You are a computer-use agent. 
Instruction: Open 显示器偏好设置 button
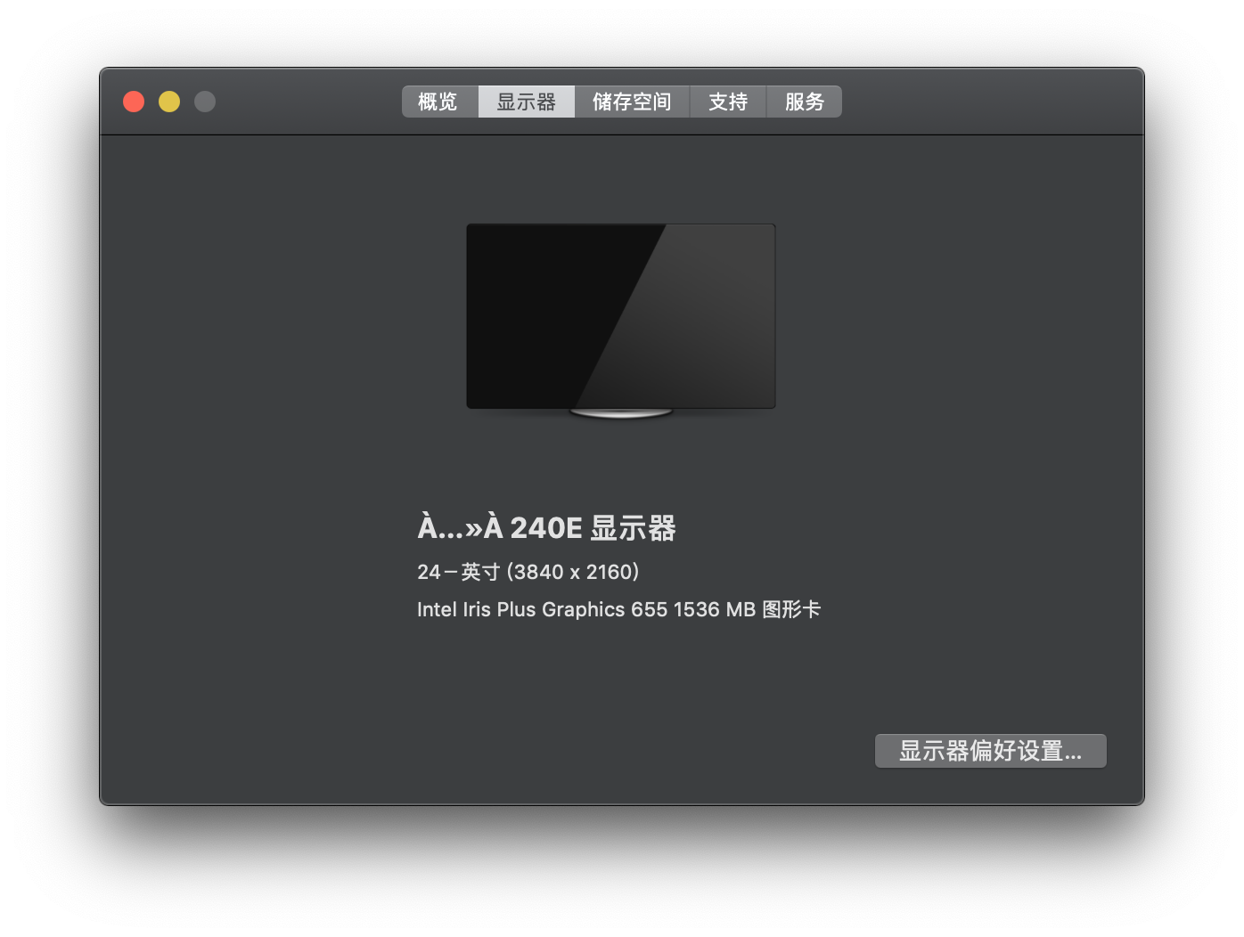(990, 751)
